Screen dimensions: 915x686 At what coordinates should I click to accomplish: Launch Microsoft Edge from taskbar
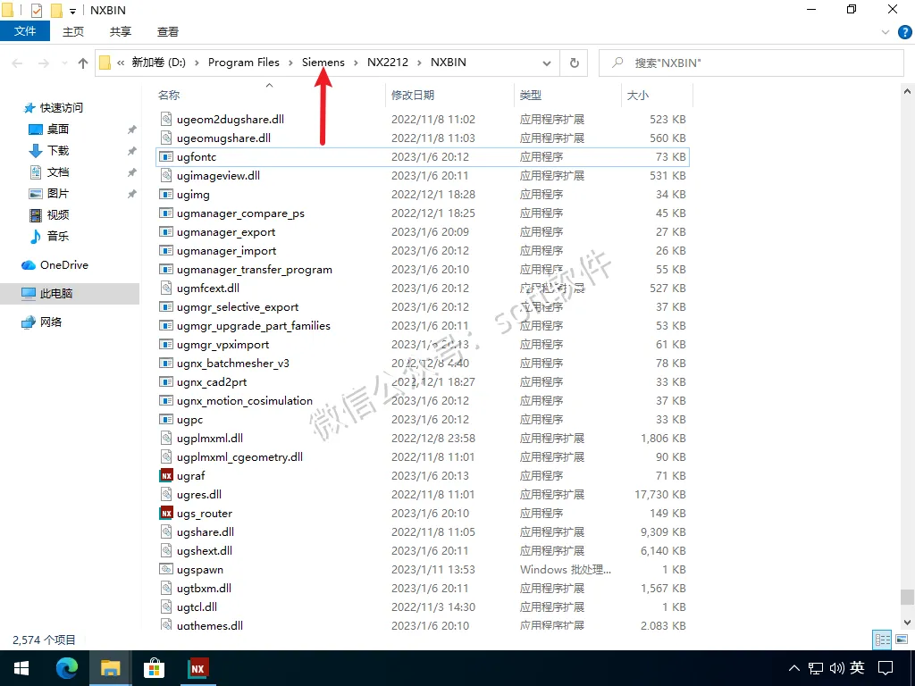(66, 668)
